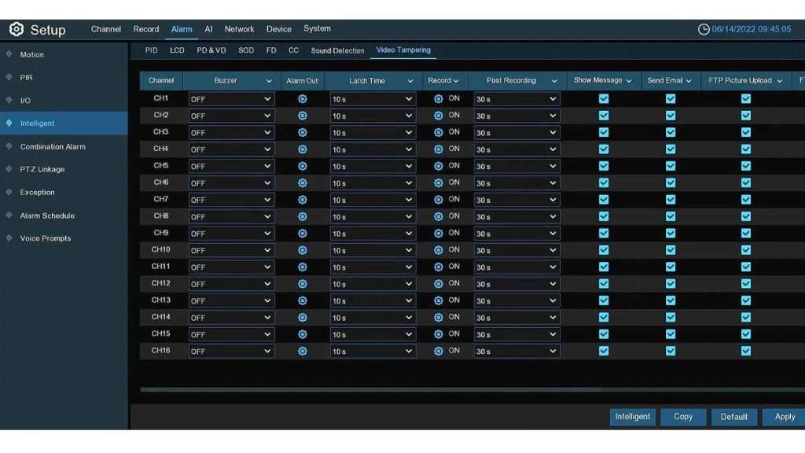Disable FTP Picture Upload for CH10
This screenshot has height=453, width=805.
745,250
